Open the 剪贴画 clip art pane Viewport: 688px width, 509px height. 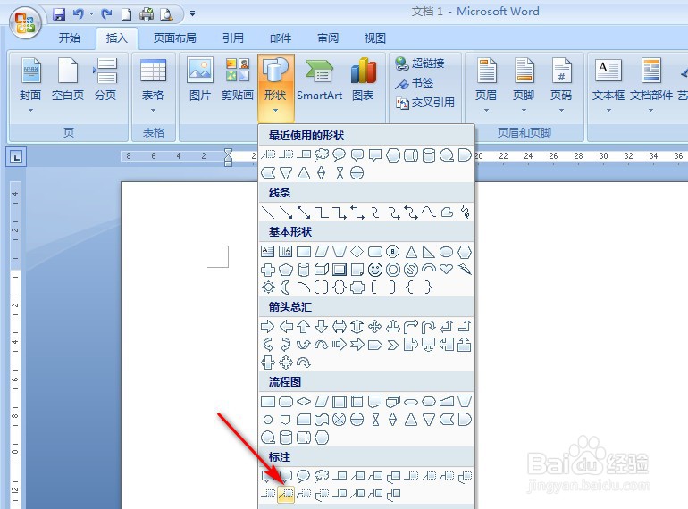[238, 79]
